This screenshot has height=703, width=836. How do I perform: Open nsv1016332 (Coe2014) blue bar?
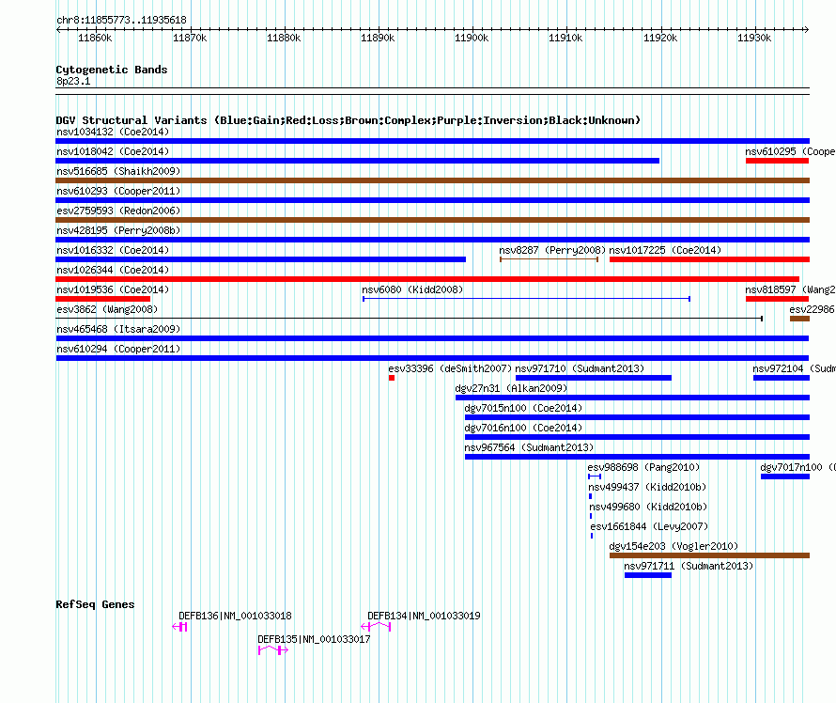click(x=261, y=259)
